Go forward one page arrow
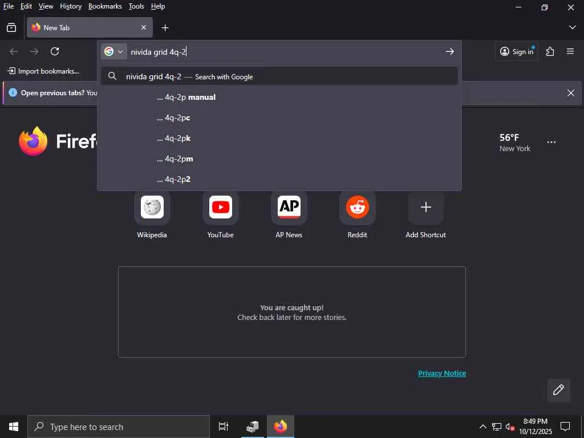584x438 pixels. [x=34, y=51]
